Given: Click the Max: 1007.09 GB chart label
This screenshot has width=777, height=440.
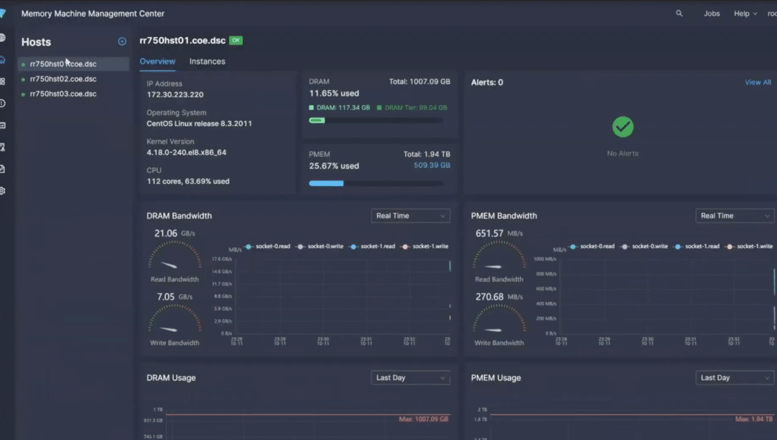Looking at the screenshot, I should pyautogui.click(x=423, y=419).
